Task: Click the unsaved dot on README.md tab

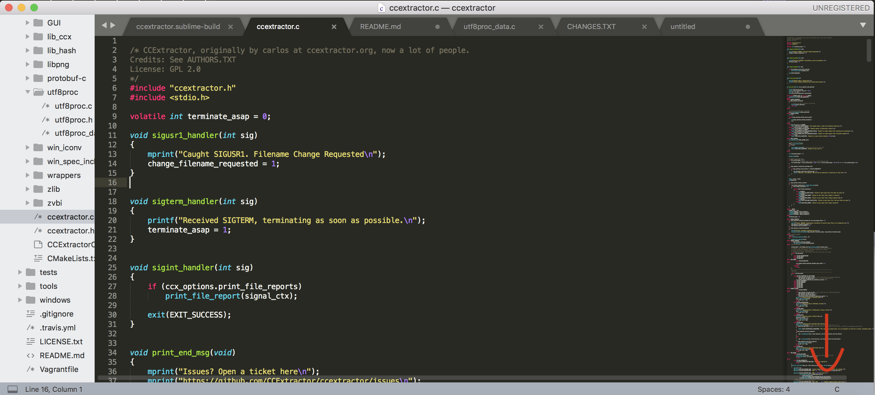Action: pyautogui.click(x=437, y=27)
